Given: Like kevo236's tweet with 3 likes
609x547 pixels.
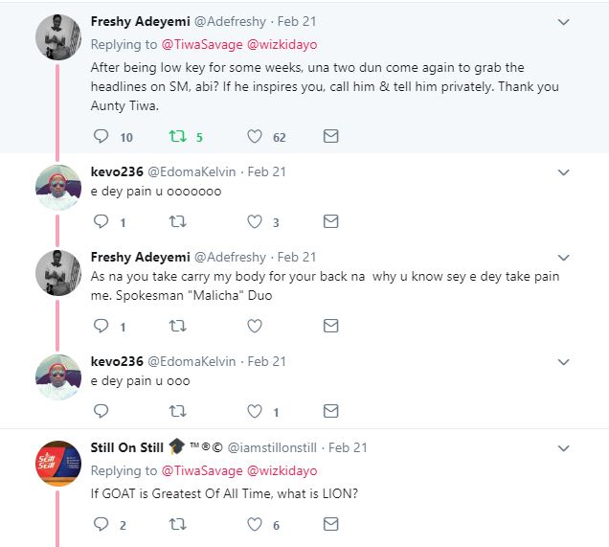Looking at the screenshot, I should pyautogui.click(x=255, y=221).
